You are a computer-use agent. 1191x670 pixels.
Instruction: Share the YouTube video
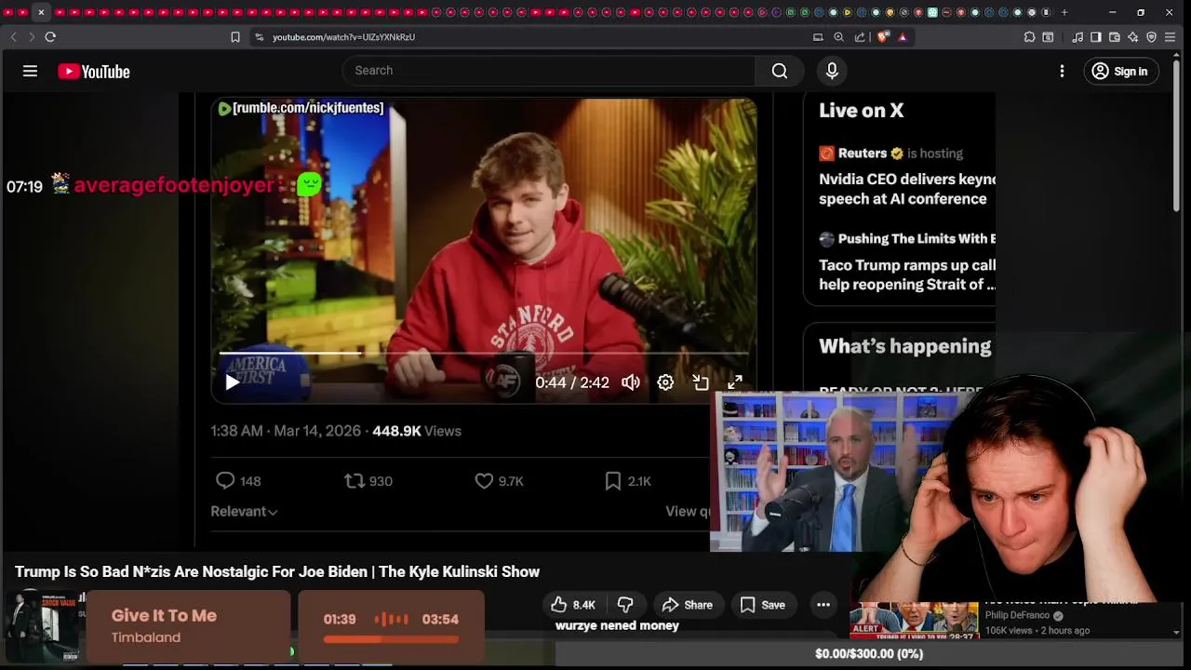point(688,605)
